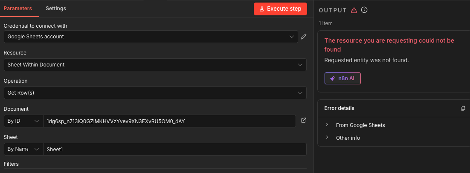Click the pencil icon to edit credential
470x173 pixels.
tap(304, 37)
